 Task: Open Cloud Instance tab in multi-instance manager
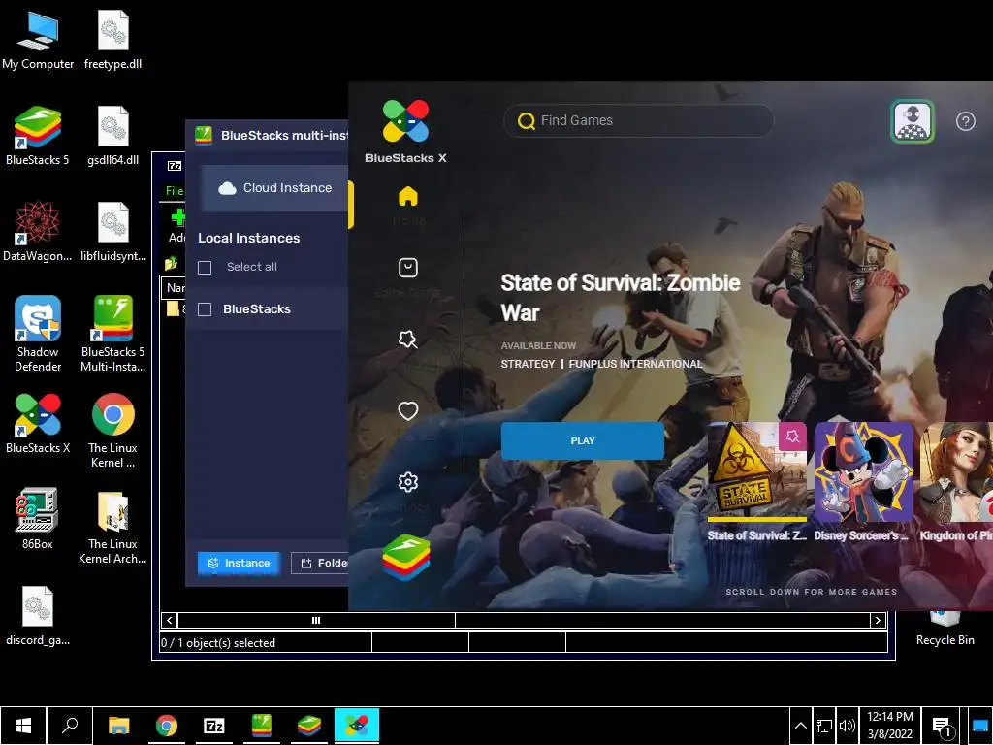[274, 187]
